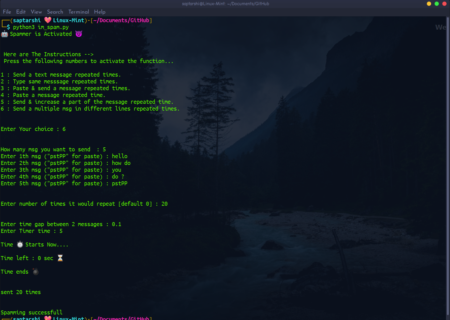The image size is (450, 320).
Task: Click the 'Spamming successfull' output line
Action: click(32, 312)
